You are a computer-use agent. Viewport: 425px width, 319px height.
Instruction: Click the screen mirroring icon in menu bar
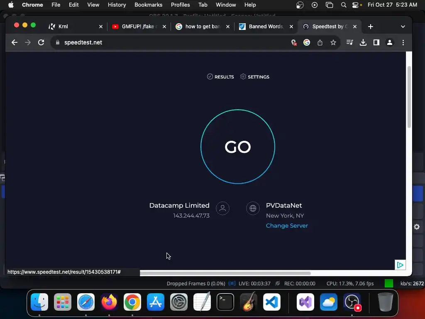329,5
